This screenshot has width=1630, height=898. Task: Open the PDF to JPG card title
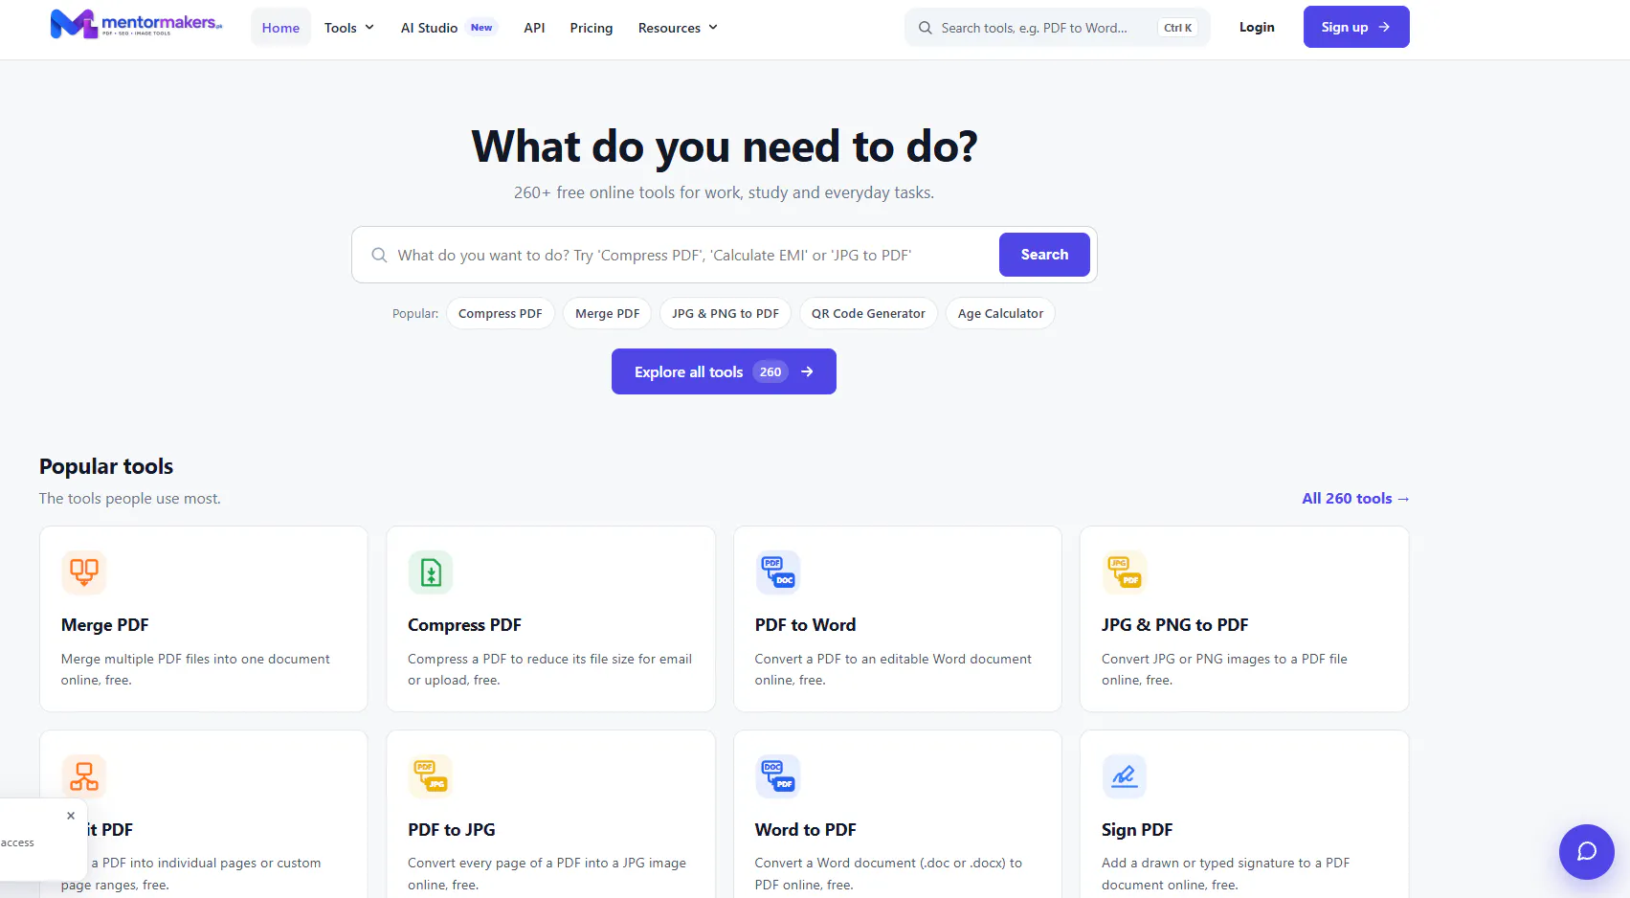point(452,830)
